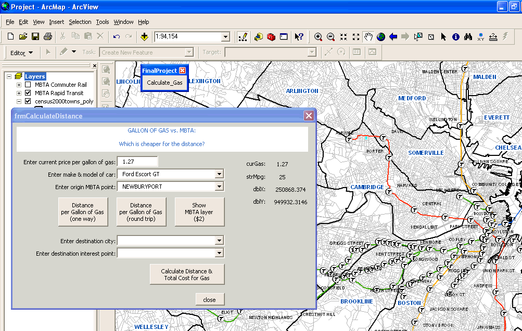Screen dimensions: 522x331
Task: Close the FinalProject toolbar
Action: pyautogui.click(x=183, y=71)
